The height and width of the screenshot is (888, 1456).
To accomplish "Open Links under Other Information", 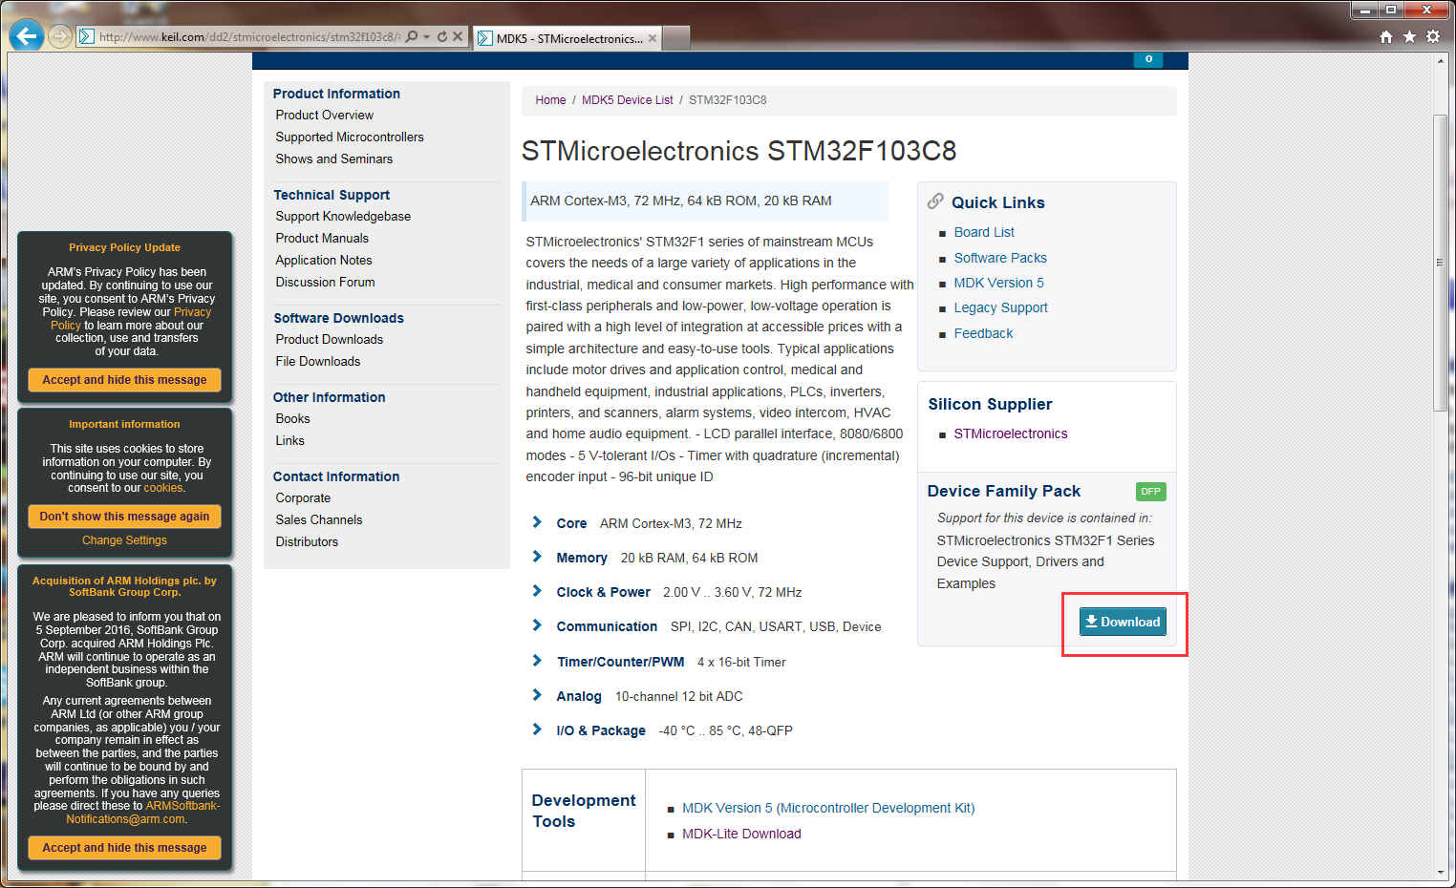I will 289,440.
